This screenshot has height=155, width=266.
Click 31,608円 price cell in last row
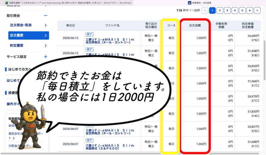pos(253,142)
